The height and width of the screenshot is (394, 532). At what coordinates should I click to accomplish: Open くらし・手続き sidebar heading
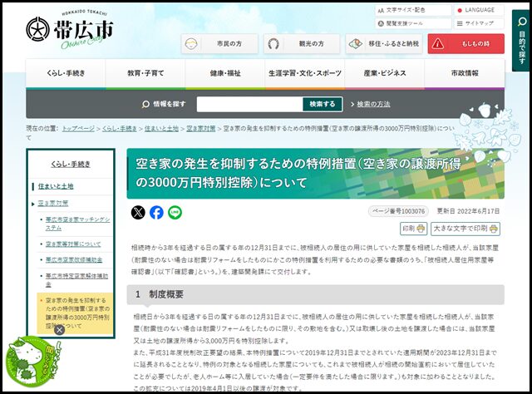pyautogui.click(x=71, y=165)
